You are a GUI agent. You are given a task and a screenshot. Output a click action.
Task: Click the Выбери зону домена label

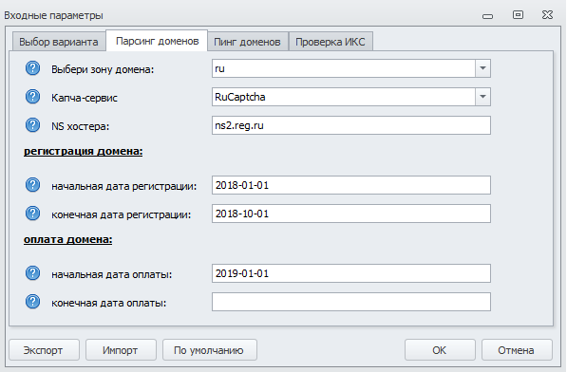[x=103, y=69]
